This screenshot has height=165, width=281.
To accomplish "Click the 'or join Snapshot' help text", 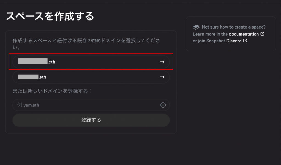I will [x=209, y=41].
